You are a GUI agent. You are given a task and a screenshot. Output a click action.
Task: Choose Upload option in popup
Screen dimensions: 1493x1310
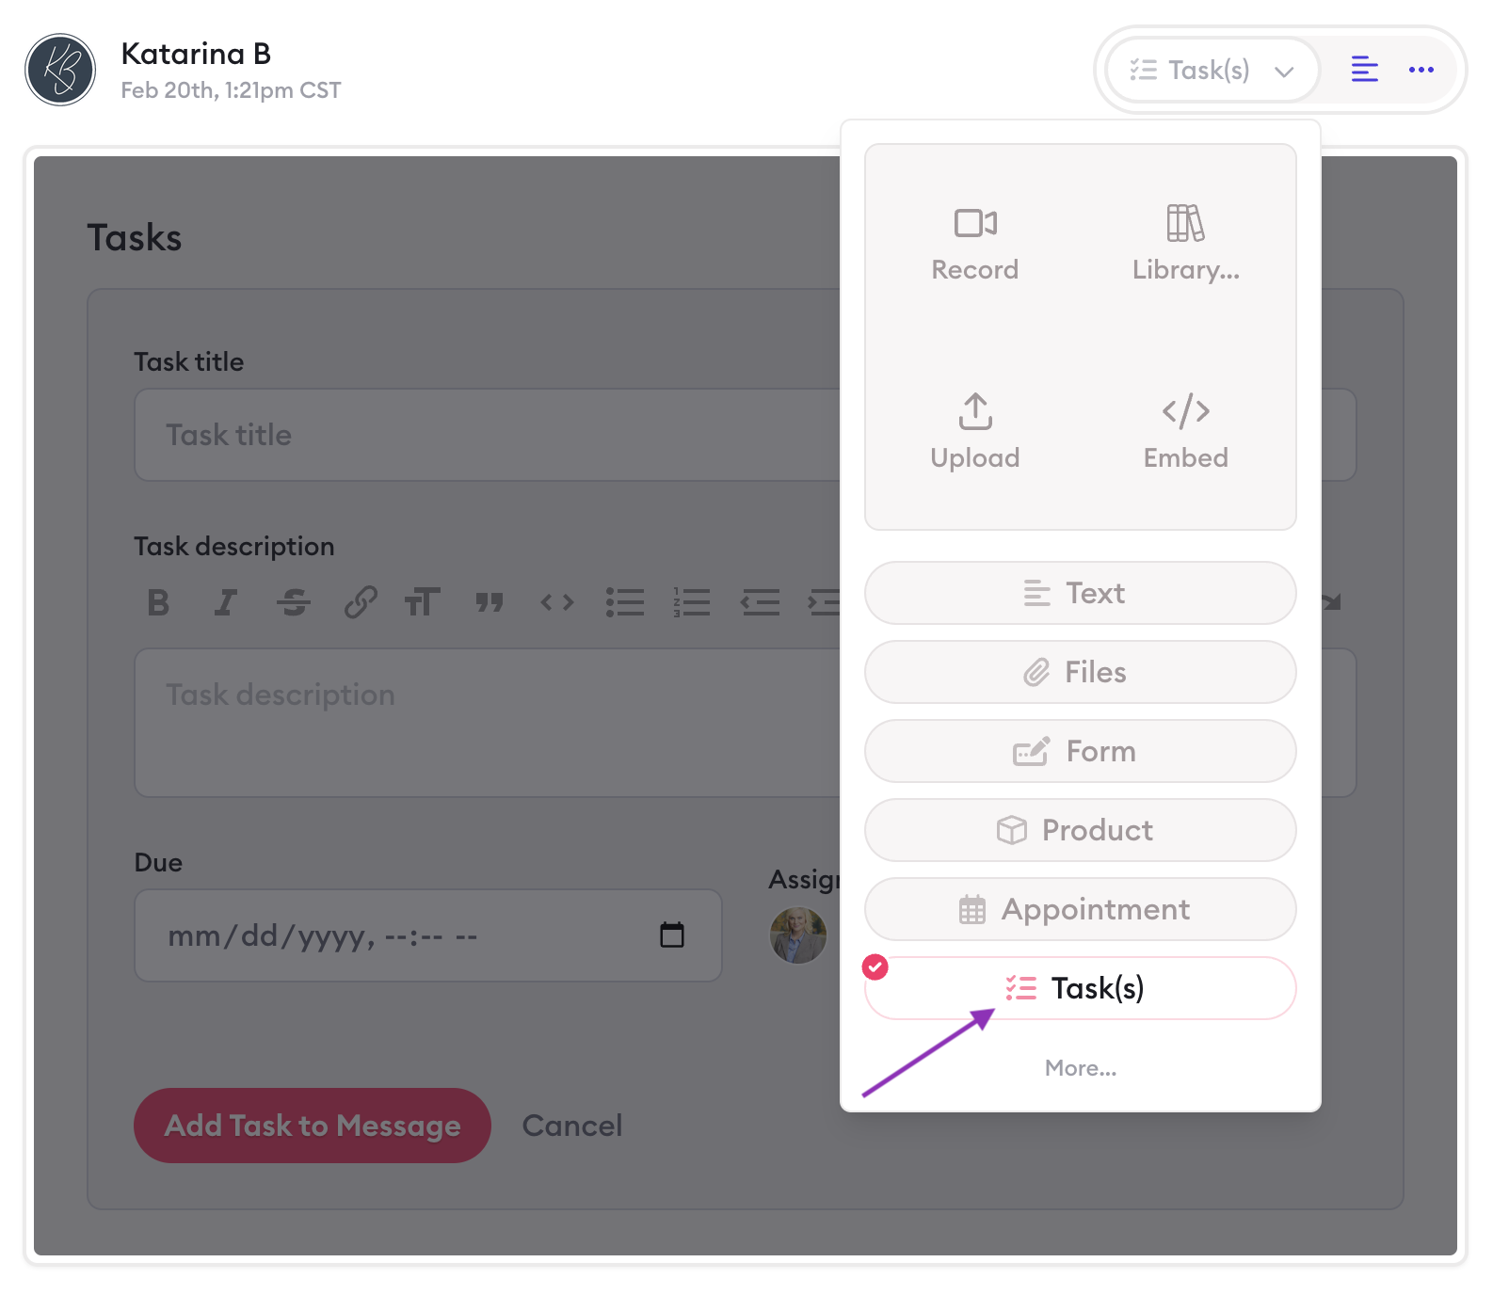tap(975, 431)
